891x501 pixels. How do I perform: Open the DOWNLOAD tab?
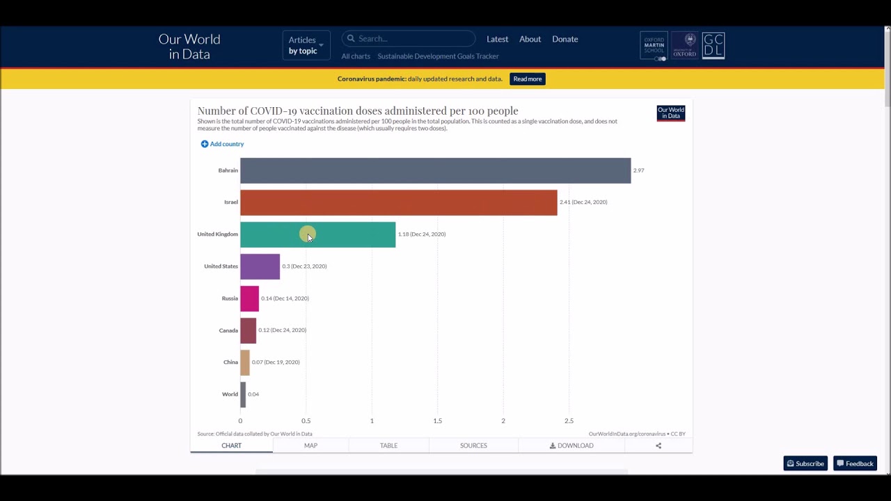[571, 445]
